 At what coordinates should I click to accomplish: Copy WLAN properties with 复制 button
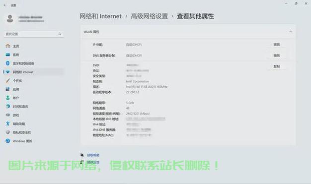point(277,66)
